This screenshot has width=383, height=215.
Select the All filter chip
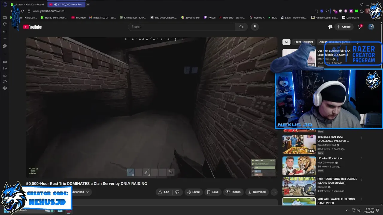(286, 42)
